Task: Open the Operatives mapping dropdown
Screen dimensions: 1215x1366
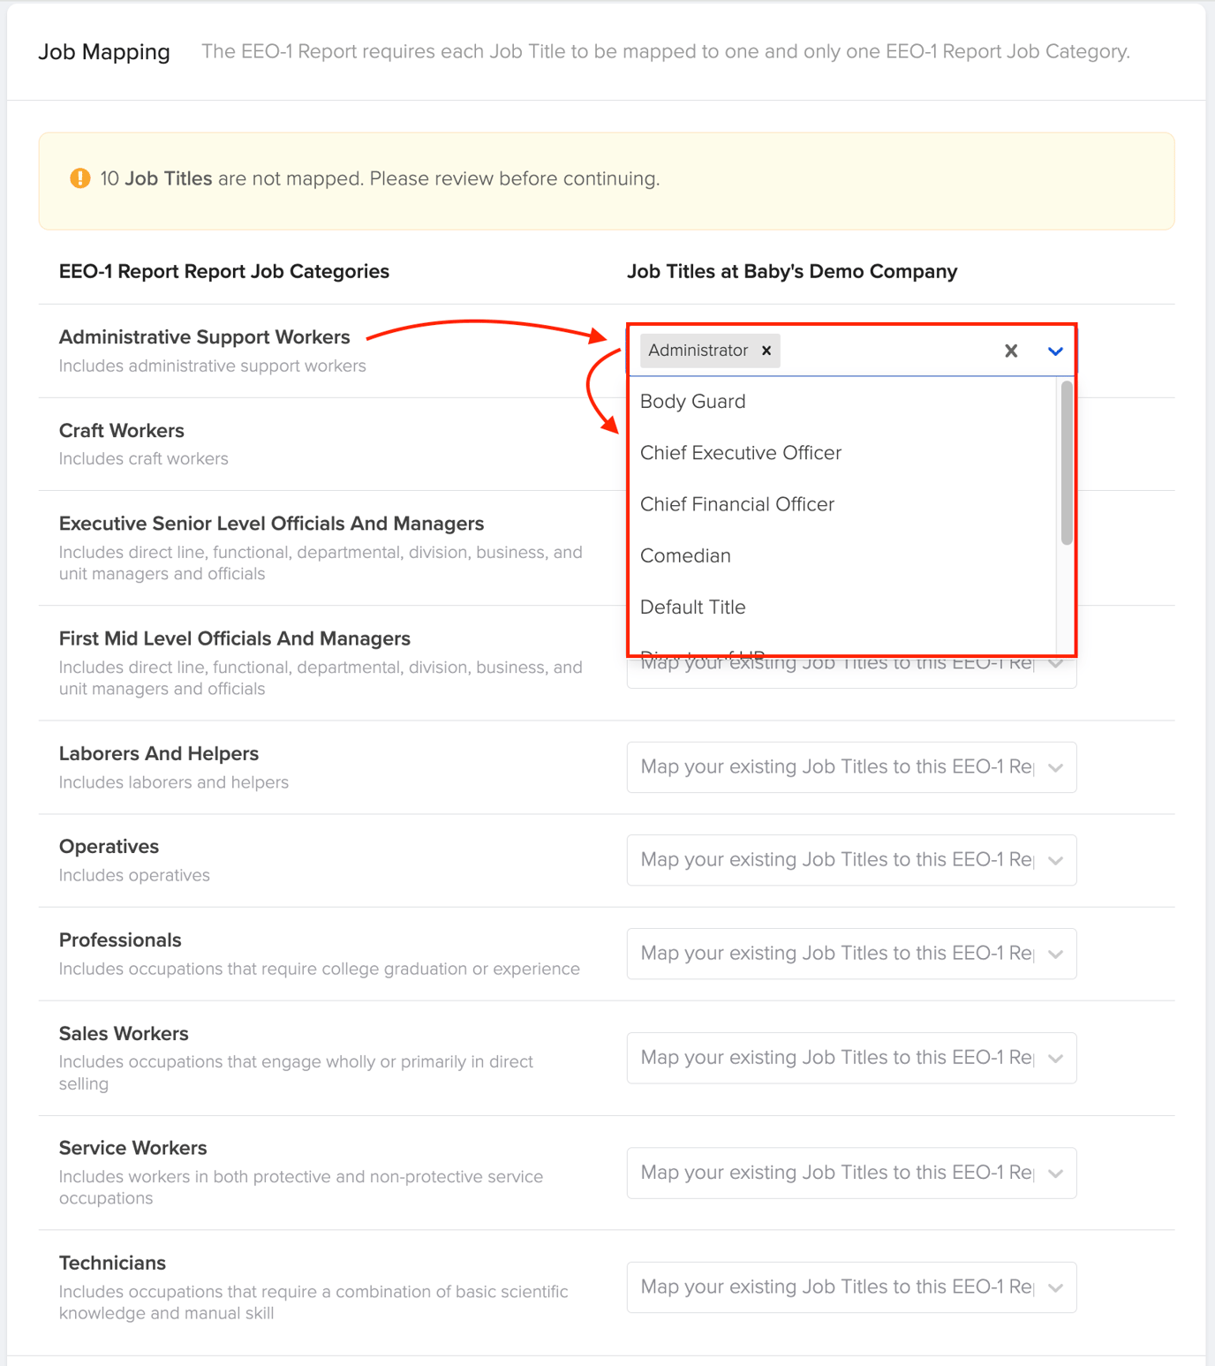Action: click(x=850, y=859)
